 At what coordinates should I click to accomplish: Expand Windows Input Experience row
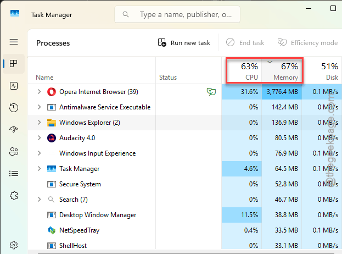(x=40, y=153)
